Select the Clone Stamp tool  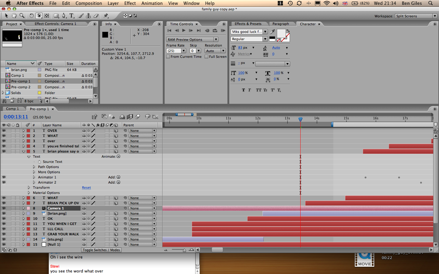click(x=88, y=16)
